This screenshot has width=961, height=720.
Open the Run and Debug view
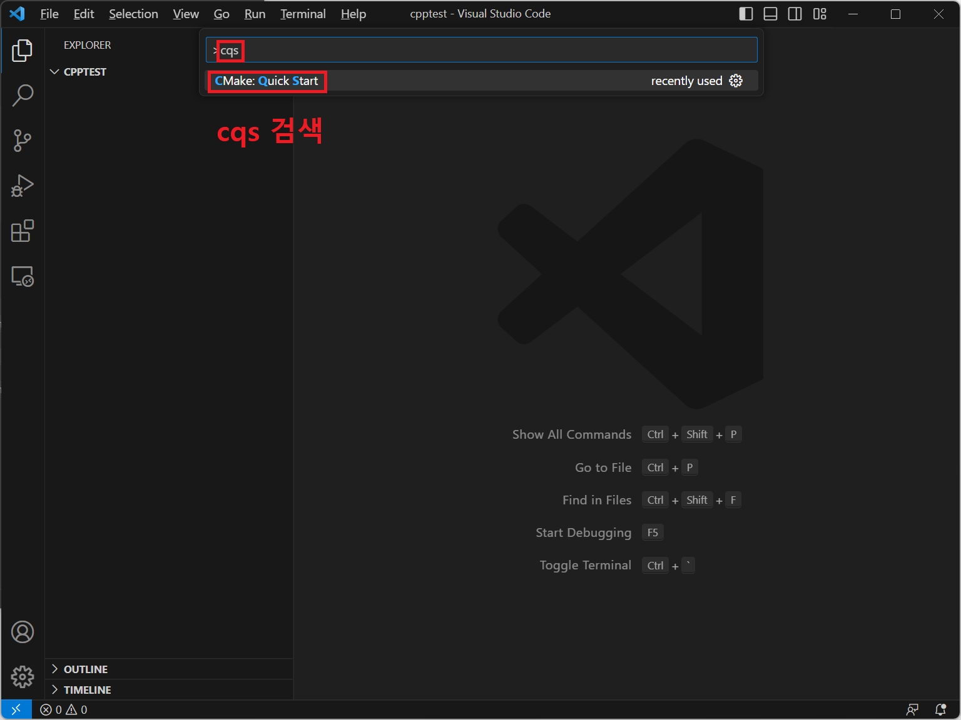23,186
